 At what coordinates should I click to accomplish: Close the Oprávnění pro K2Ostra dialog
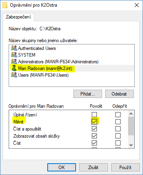[137, 5]
